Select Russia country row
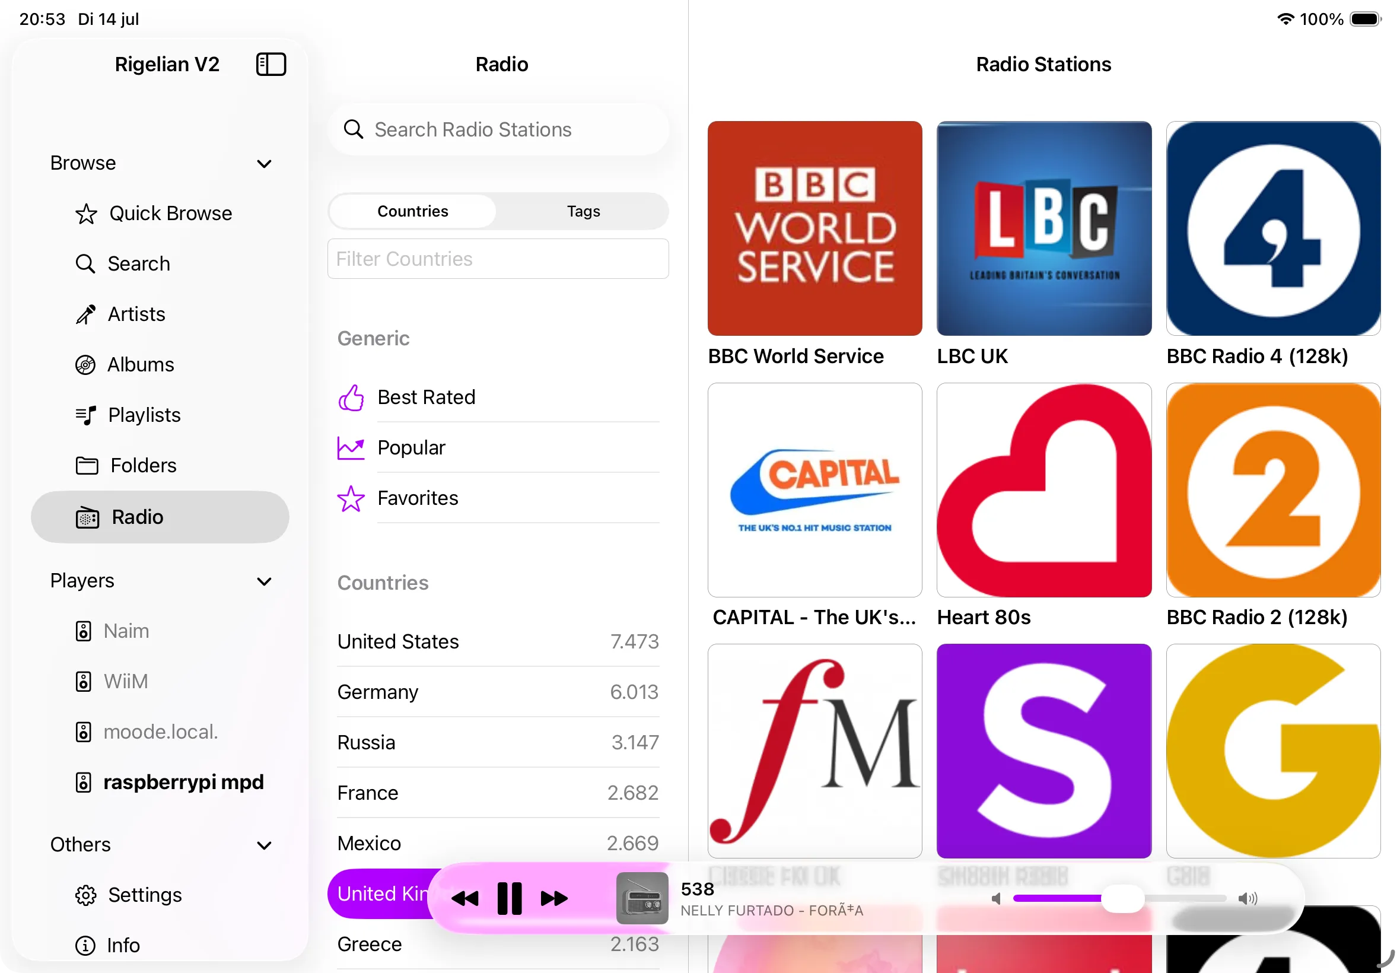The image size is (1400, 973). point(498,743)
